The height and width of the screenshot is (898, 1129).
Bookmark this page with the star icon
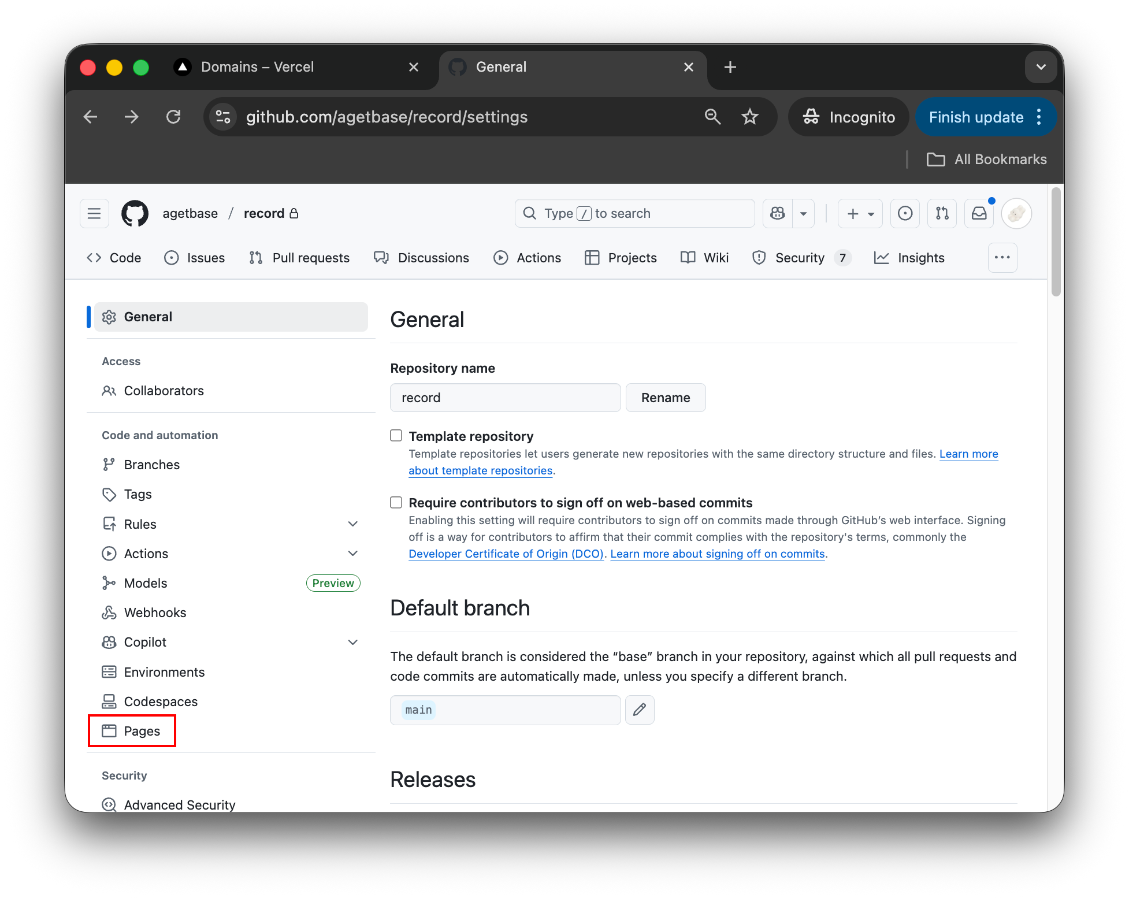tap(749, 117)
